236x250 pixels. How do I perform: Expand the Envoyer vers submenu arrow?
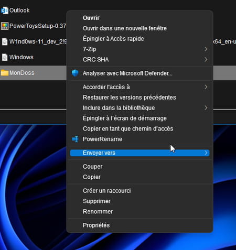click(x=206, y=153)
